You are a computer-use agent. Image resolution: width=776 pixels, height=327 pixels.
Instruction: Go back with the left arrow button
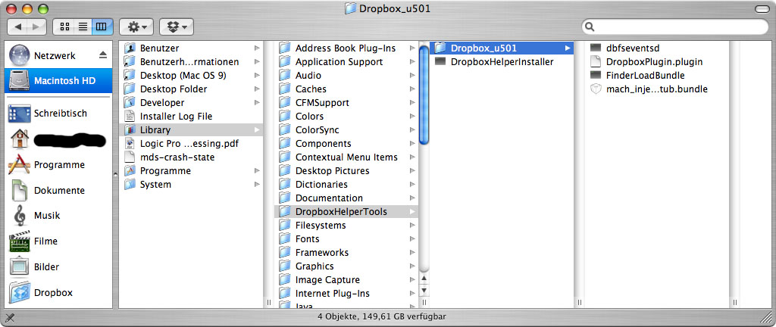tap(18, 26)
